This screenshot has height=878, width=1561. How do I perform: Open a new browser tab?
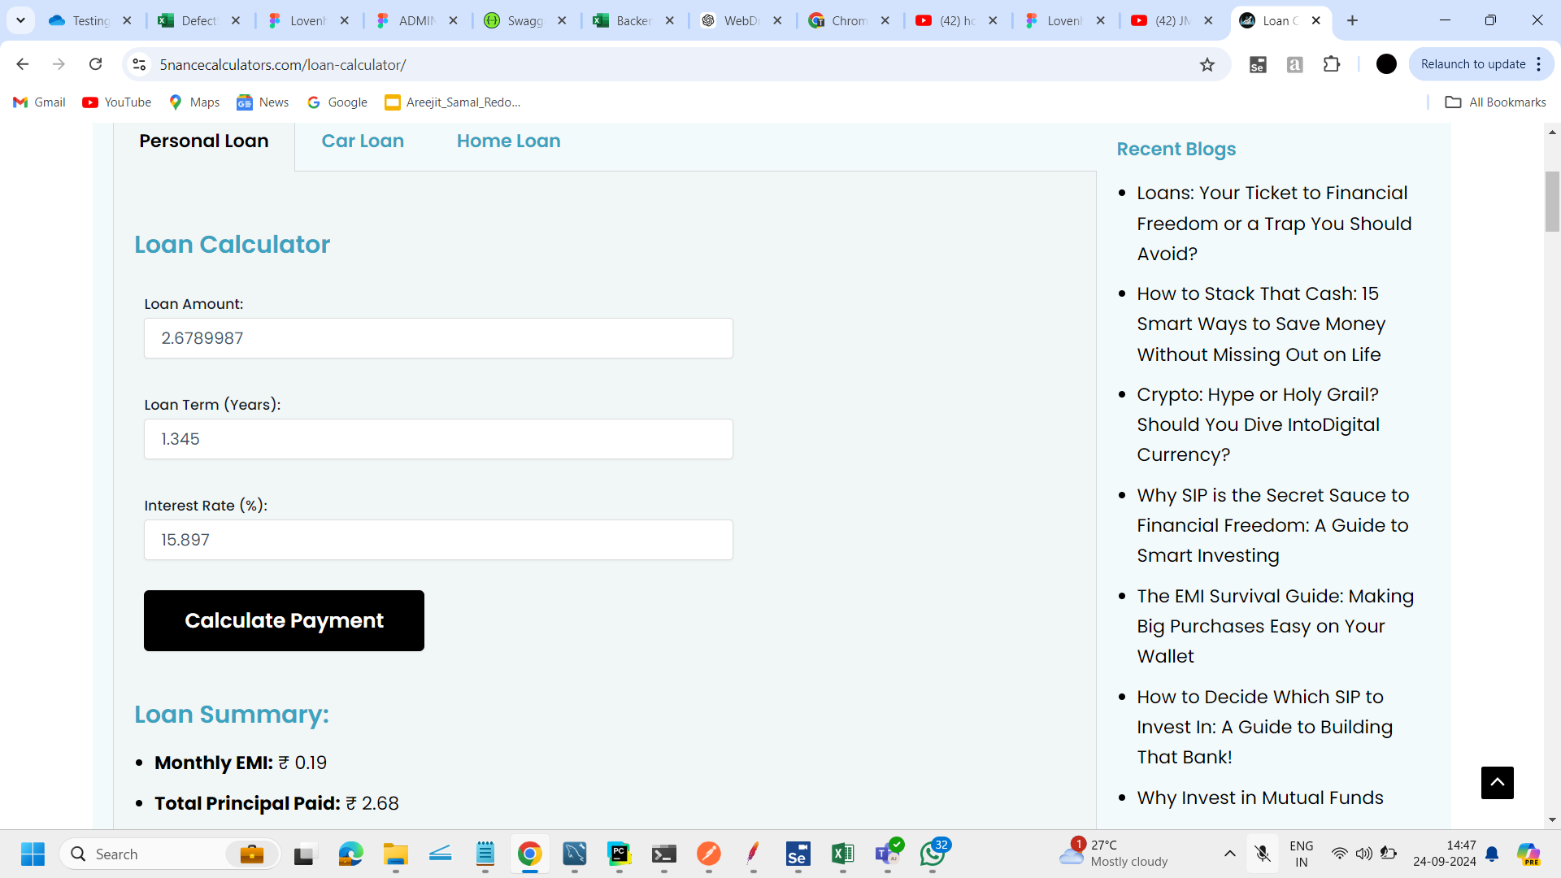point(1352,20)
